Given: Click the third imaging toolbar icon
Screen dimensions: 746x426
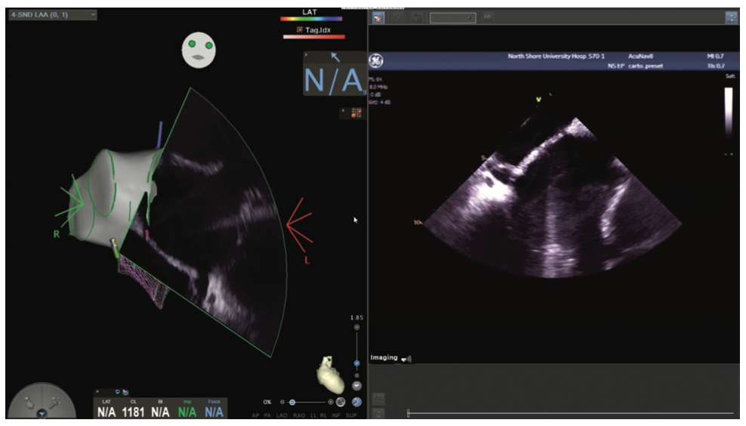Looking at the screenshot, I should click(417, 18).
